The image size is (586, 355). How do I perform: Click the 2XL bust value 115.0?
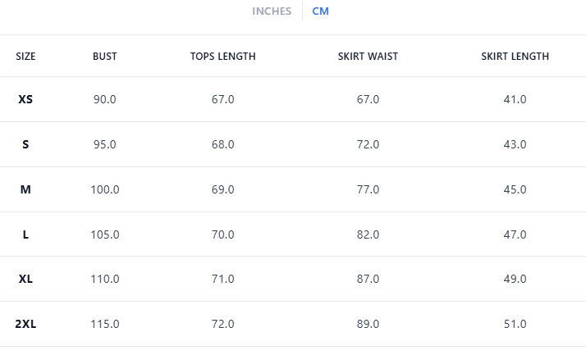coord(104,324)
